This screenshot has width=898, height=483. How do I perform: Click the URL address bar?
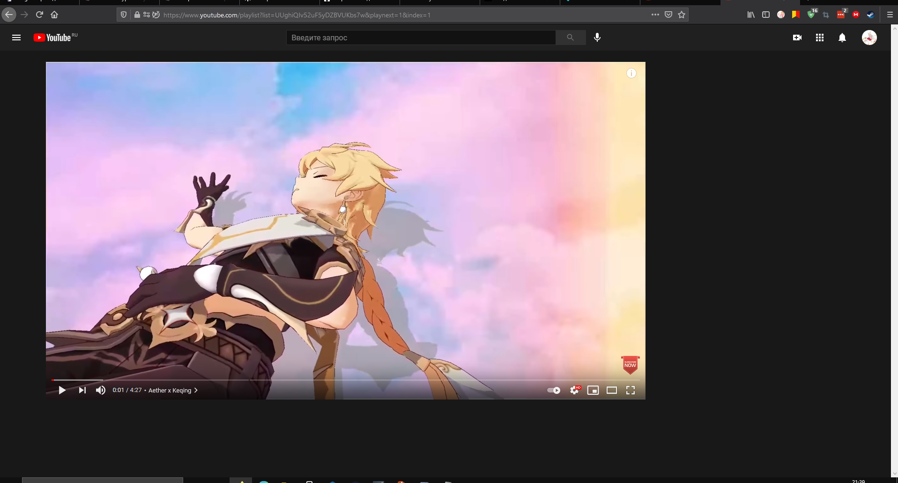403,15
